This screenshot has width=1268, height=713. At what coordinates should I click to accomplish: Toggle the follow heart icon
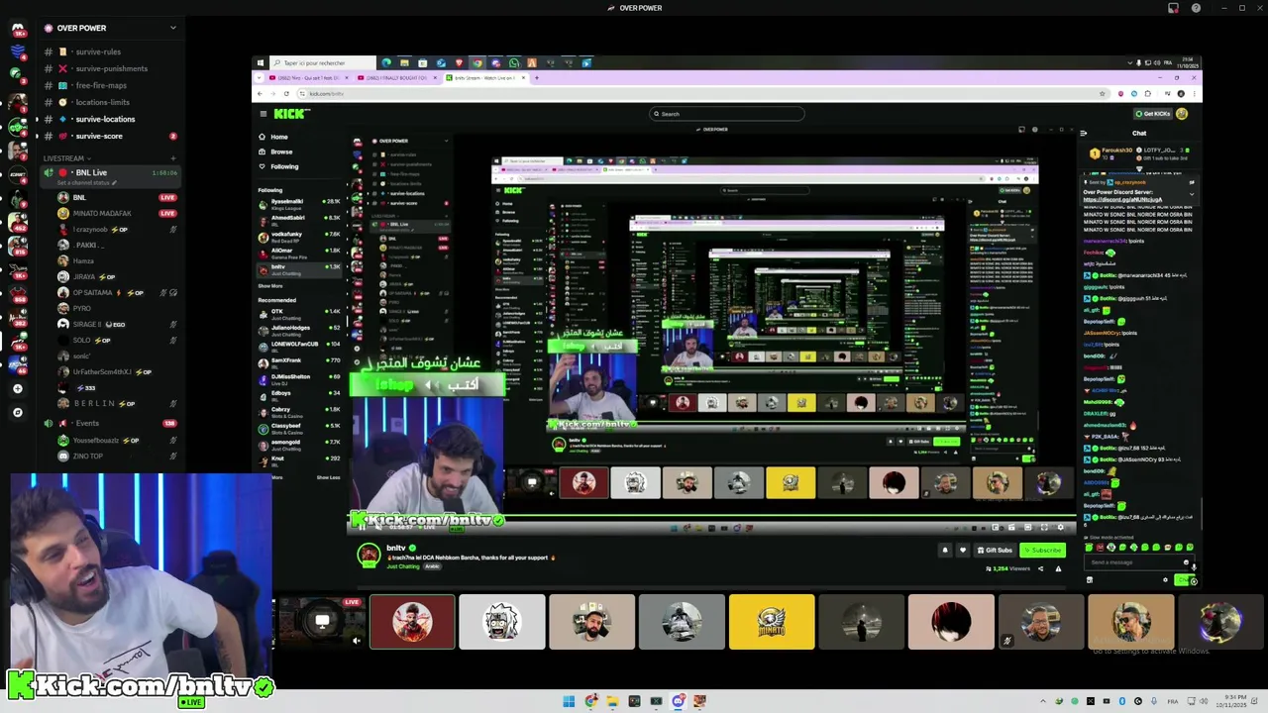tap(962, 551)
